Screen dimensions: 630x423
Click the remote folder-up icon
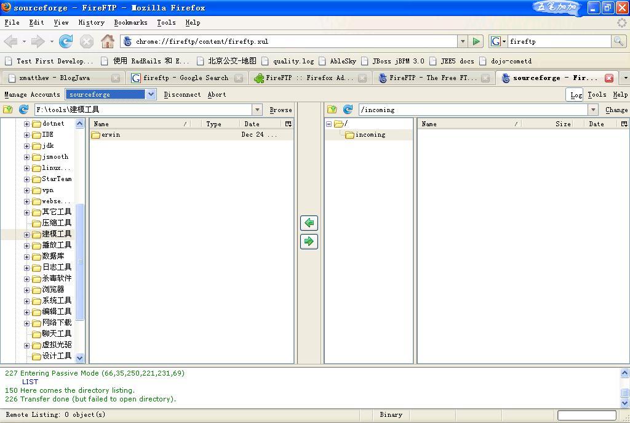pos(332,110)
